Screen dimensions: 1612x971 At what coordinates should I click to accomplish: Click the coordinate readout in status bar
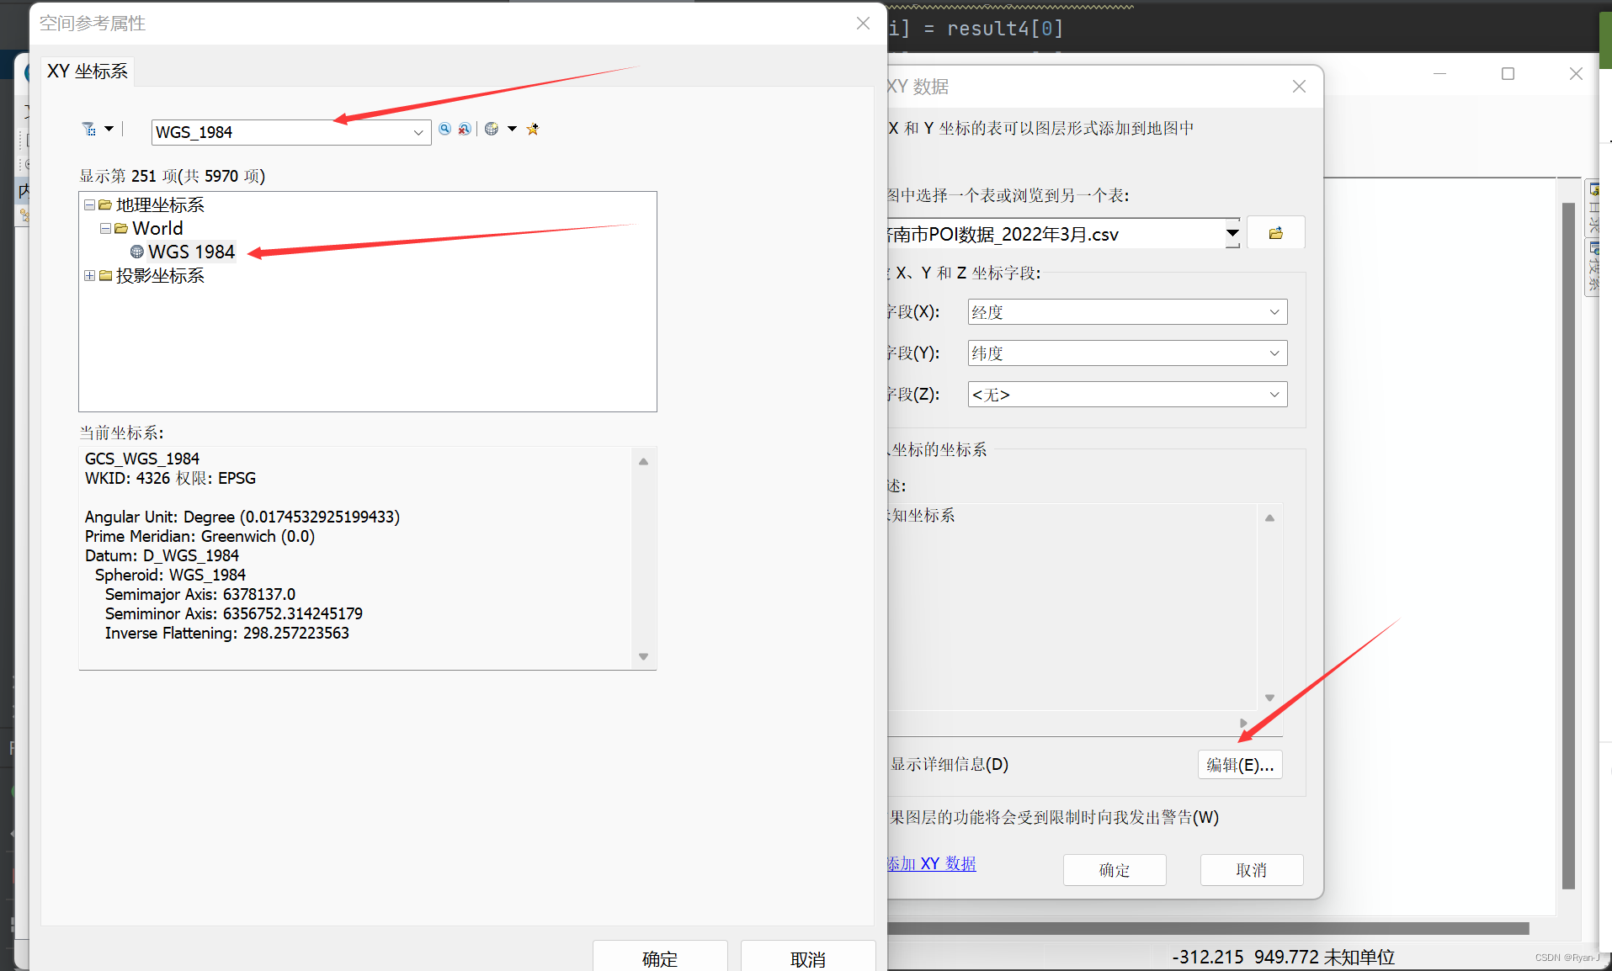tap(1284, 957)
